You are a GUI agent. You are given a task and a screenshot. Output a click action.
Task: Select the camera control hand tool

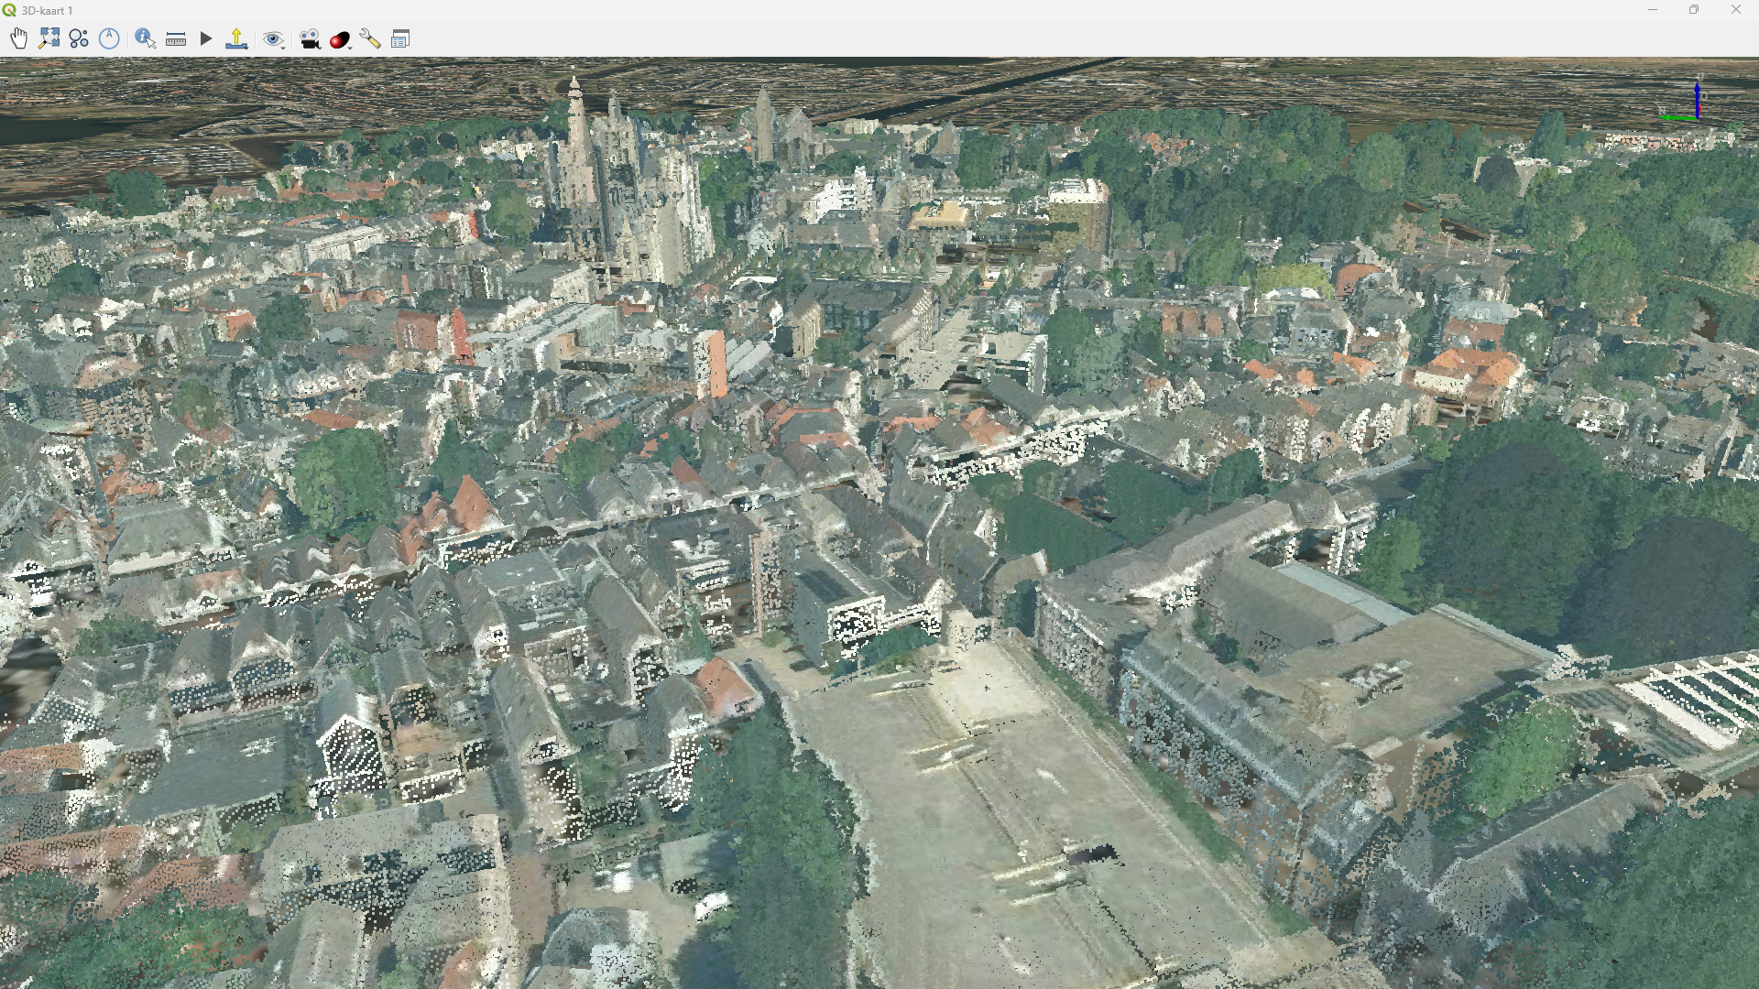coord(19,38)
